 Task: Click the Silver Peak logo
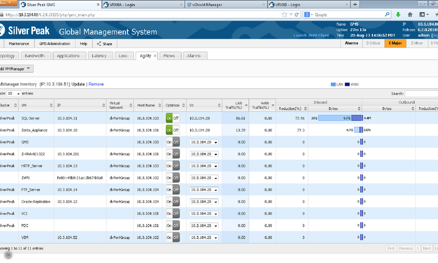(x=25, y=31)
